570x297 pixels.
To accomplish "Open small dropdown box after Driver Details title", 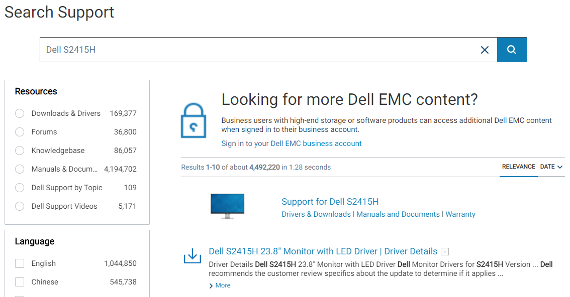I will click(445, 252).
